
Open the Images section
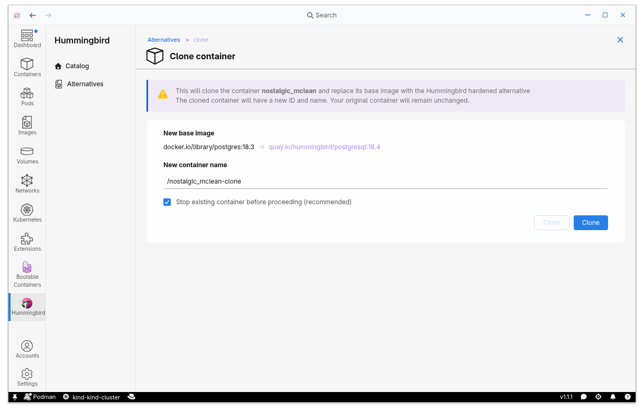pos(27,126)
